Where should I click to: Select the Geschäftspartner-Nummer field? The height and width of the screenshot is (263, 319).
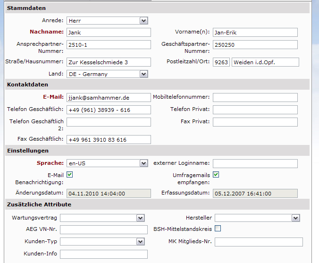tap(255, 45)
